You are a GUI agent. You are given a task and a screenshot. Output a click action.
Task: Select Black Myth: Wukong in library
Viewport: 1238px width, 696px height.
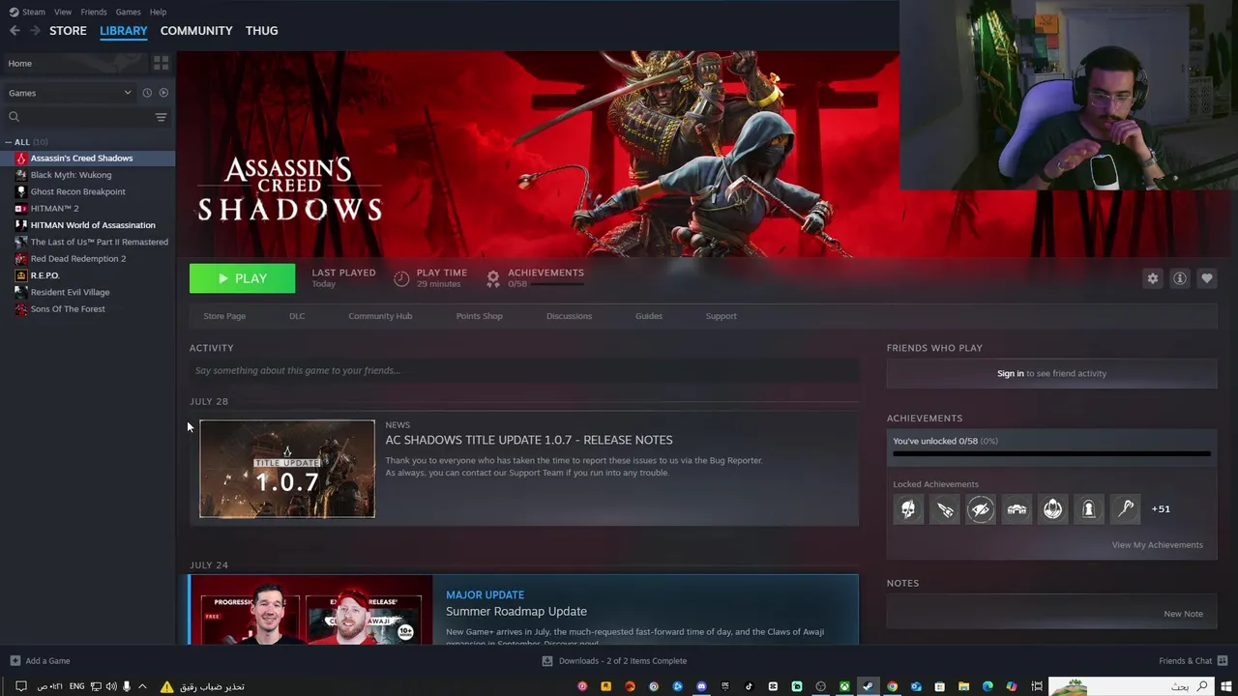click(x=71, y=175)
